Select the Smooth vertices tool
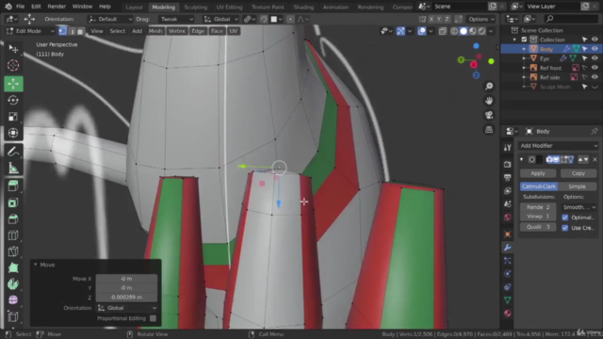This screenshot has width=603, height=339. click(13, 300)
